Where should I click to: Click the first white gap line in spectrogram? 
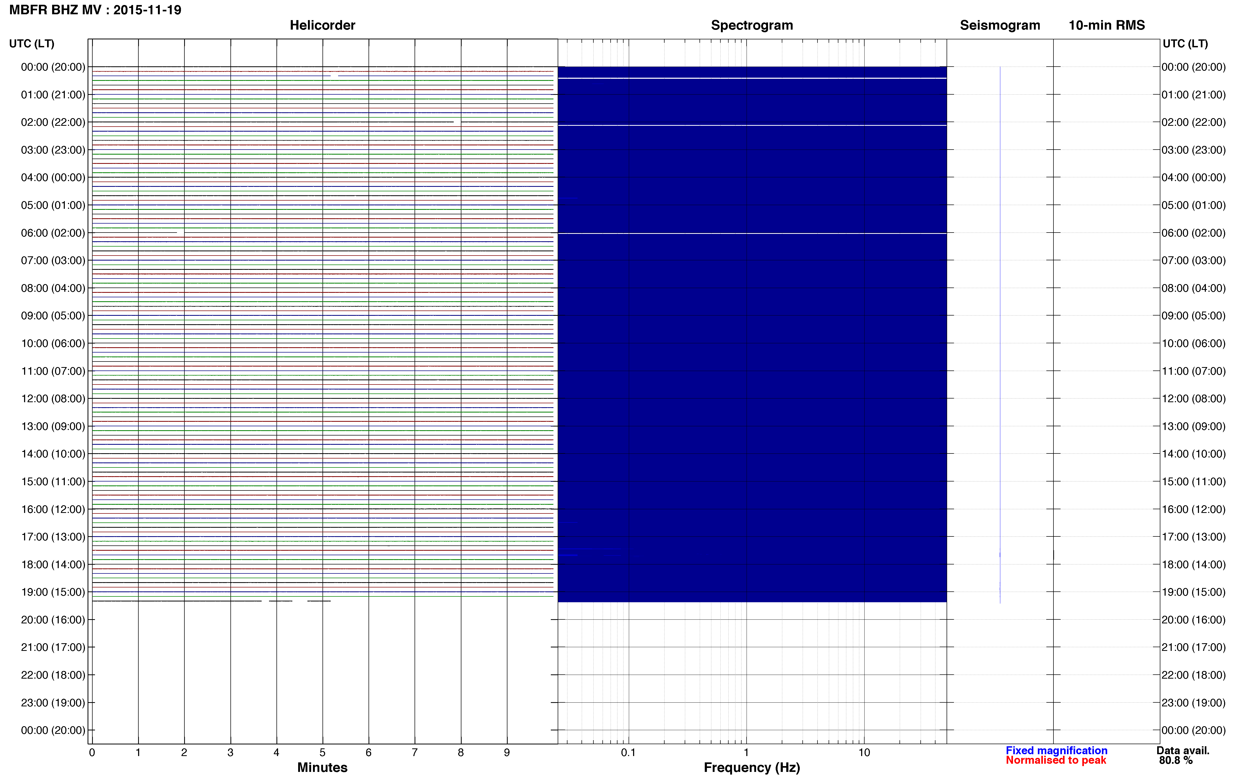click(x=752, y=78)
